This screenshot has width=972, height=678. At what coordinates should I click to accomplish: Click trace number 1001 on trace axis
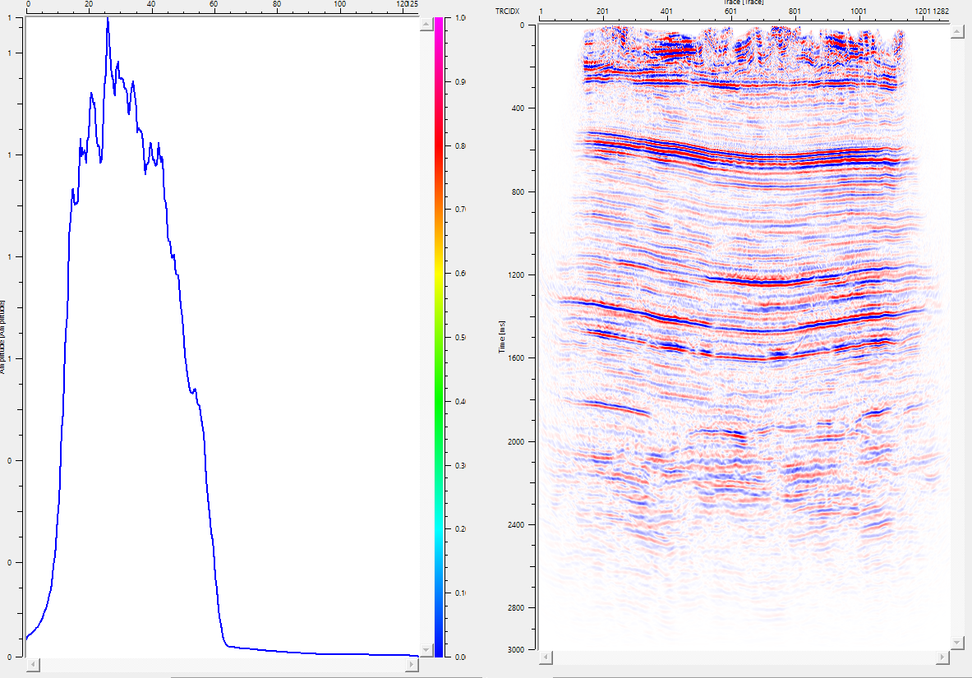pos(859,12)
